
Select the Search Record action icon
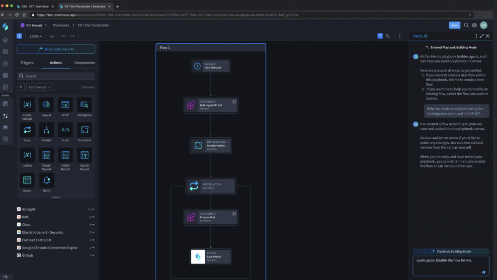84,155
